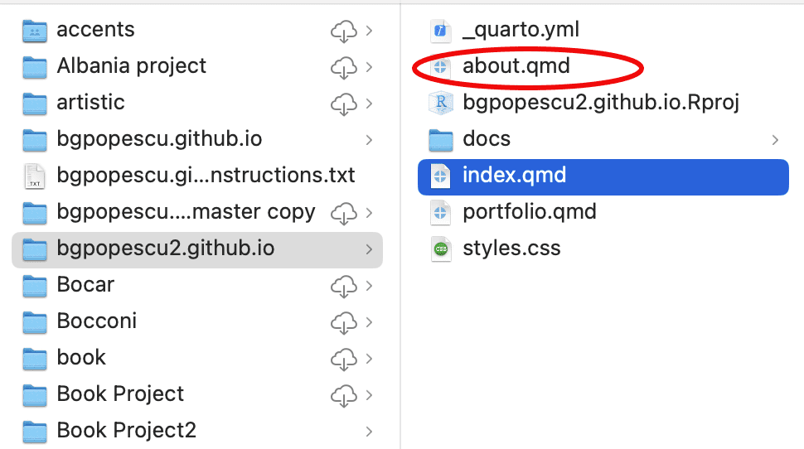The height and width of the screenshot is (449, 804).
Task: Expand the docs folder chevron
Action: coord(776,139)
